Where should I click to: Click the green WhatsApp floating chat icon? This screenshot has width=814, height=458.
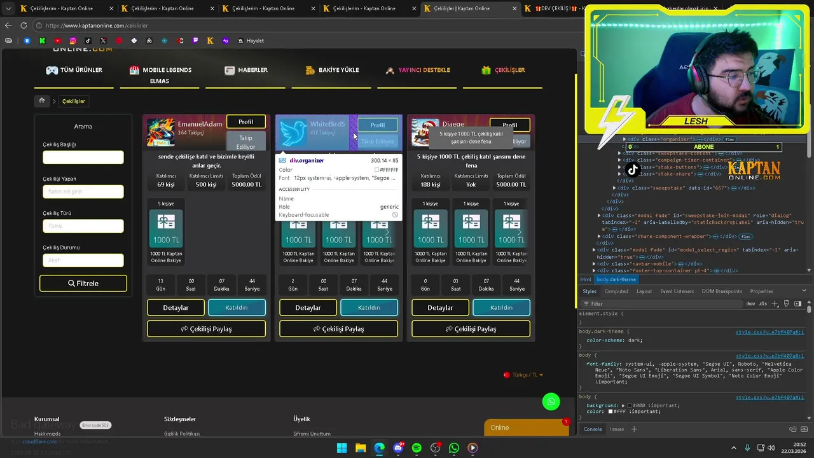(x=551, y=401)
